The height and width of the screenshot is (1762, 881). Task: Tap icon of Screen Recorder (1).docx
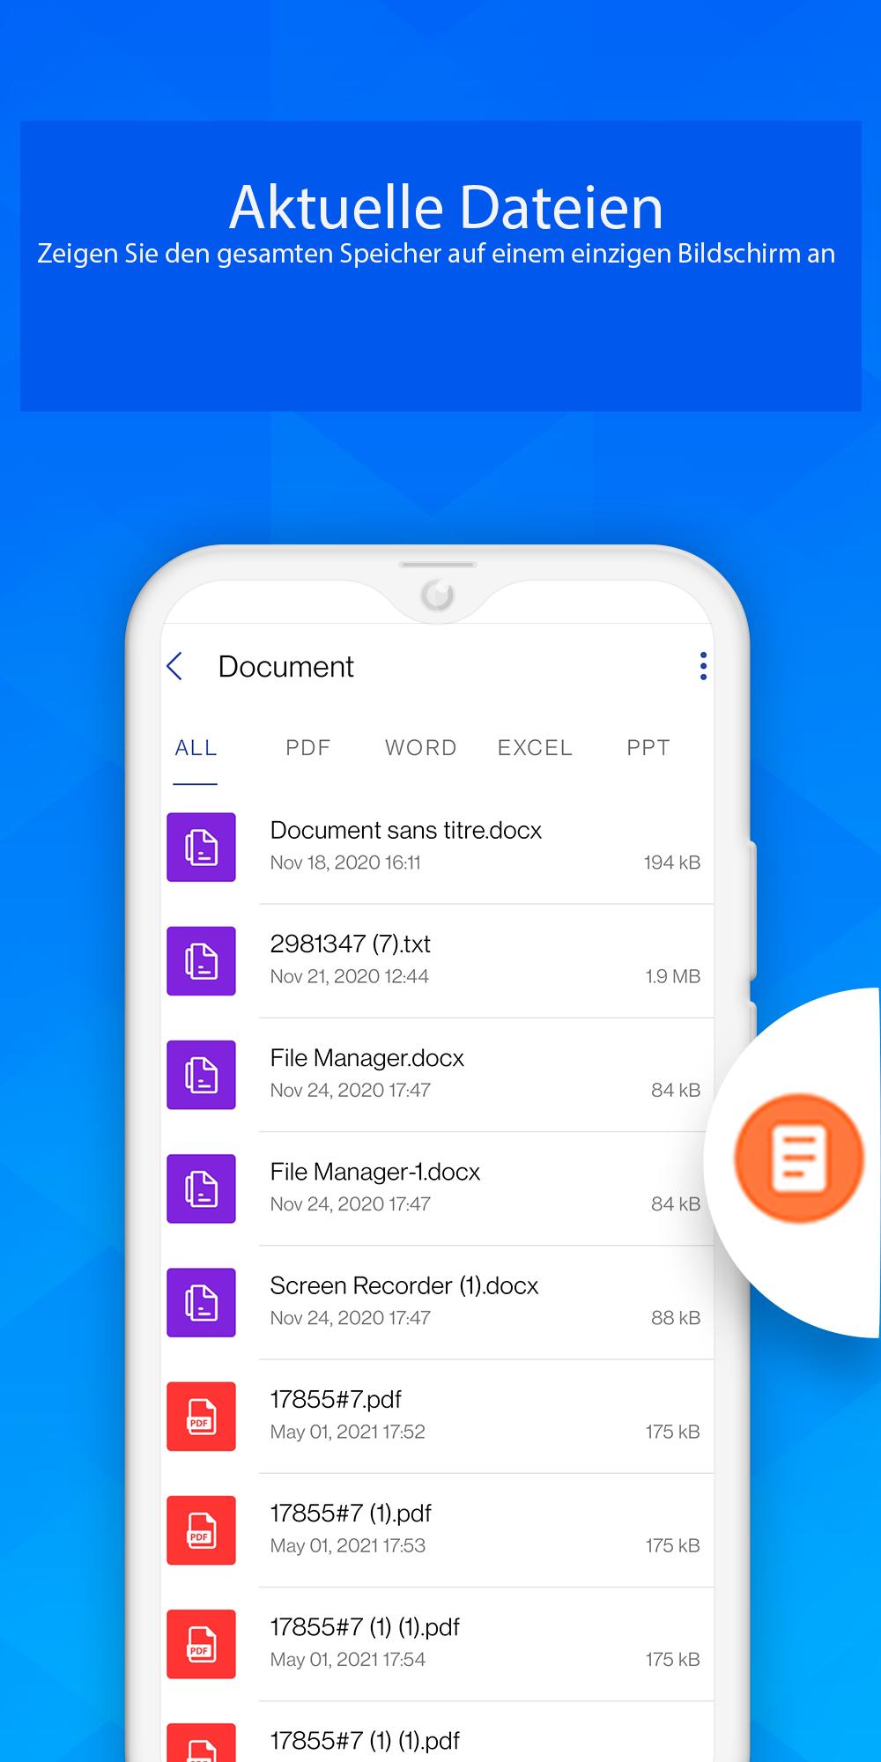coord(201,1302)
